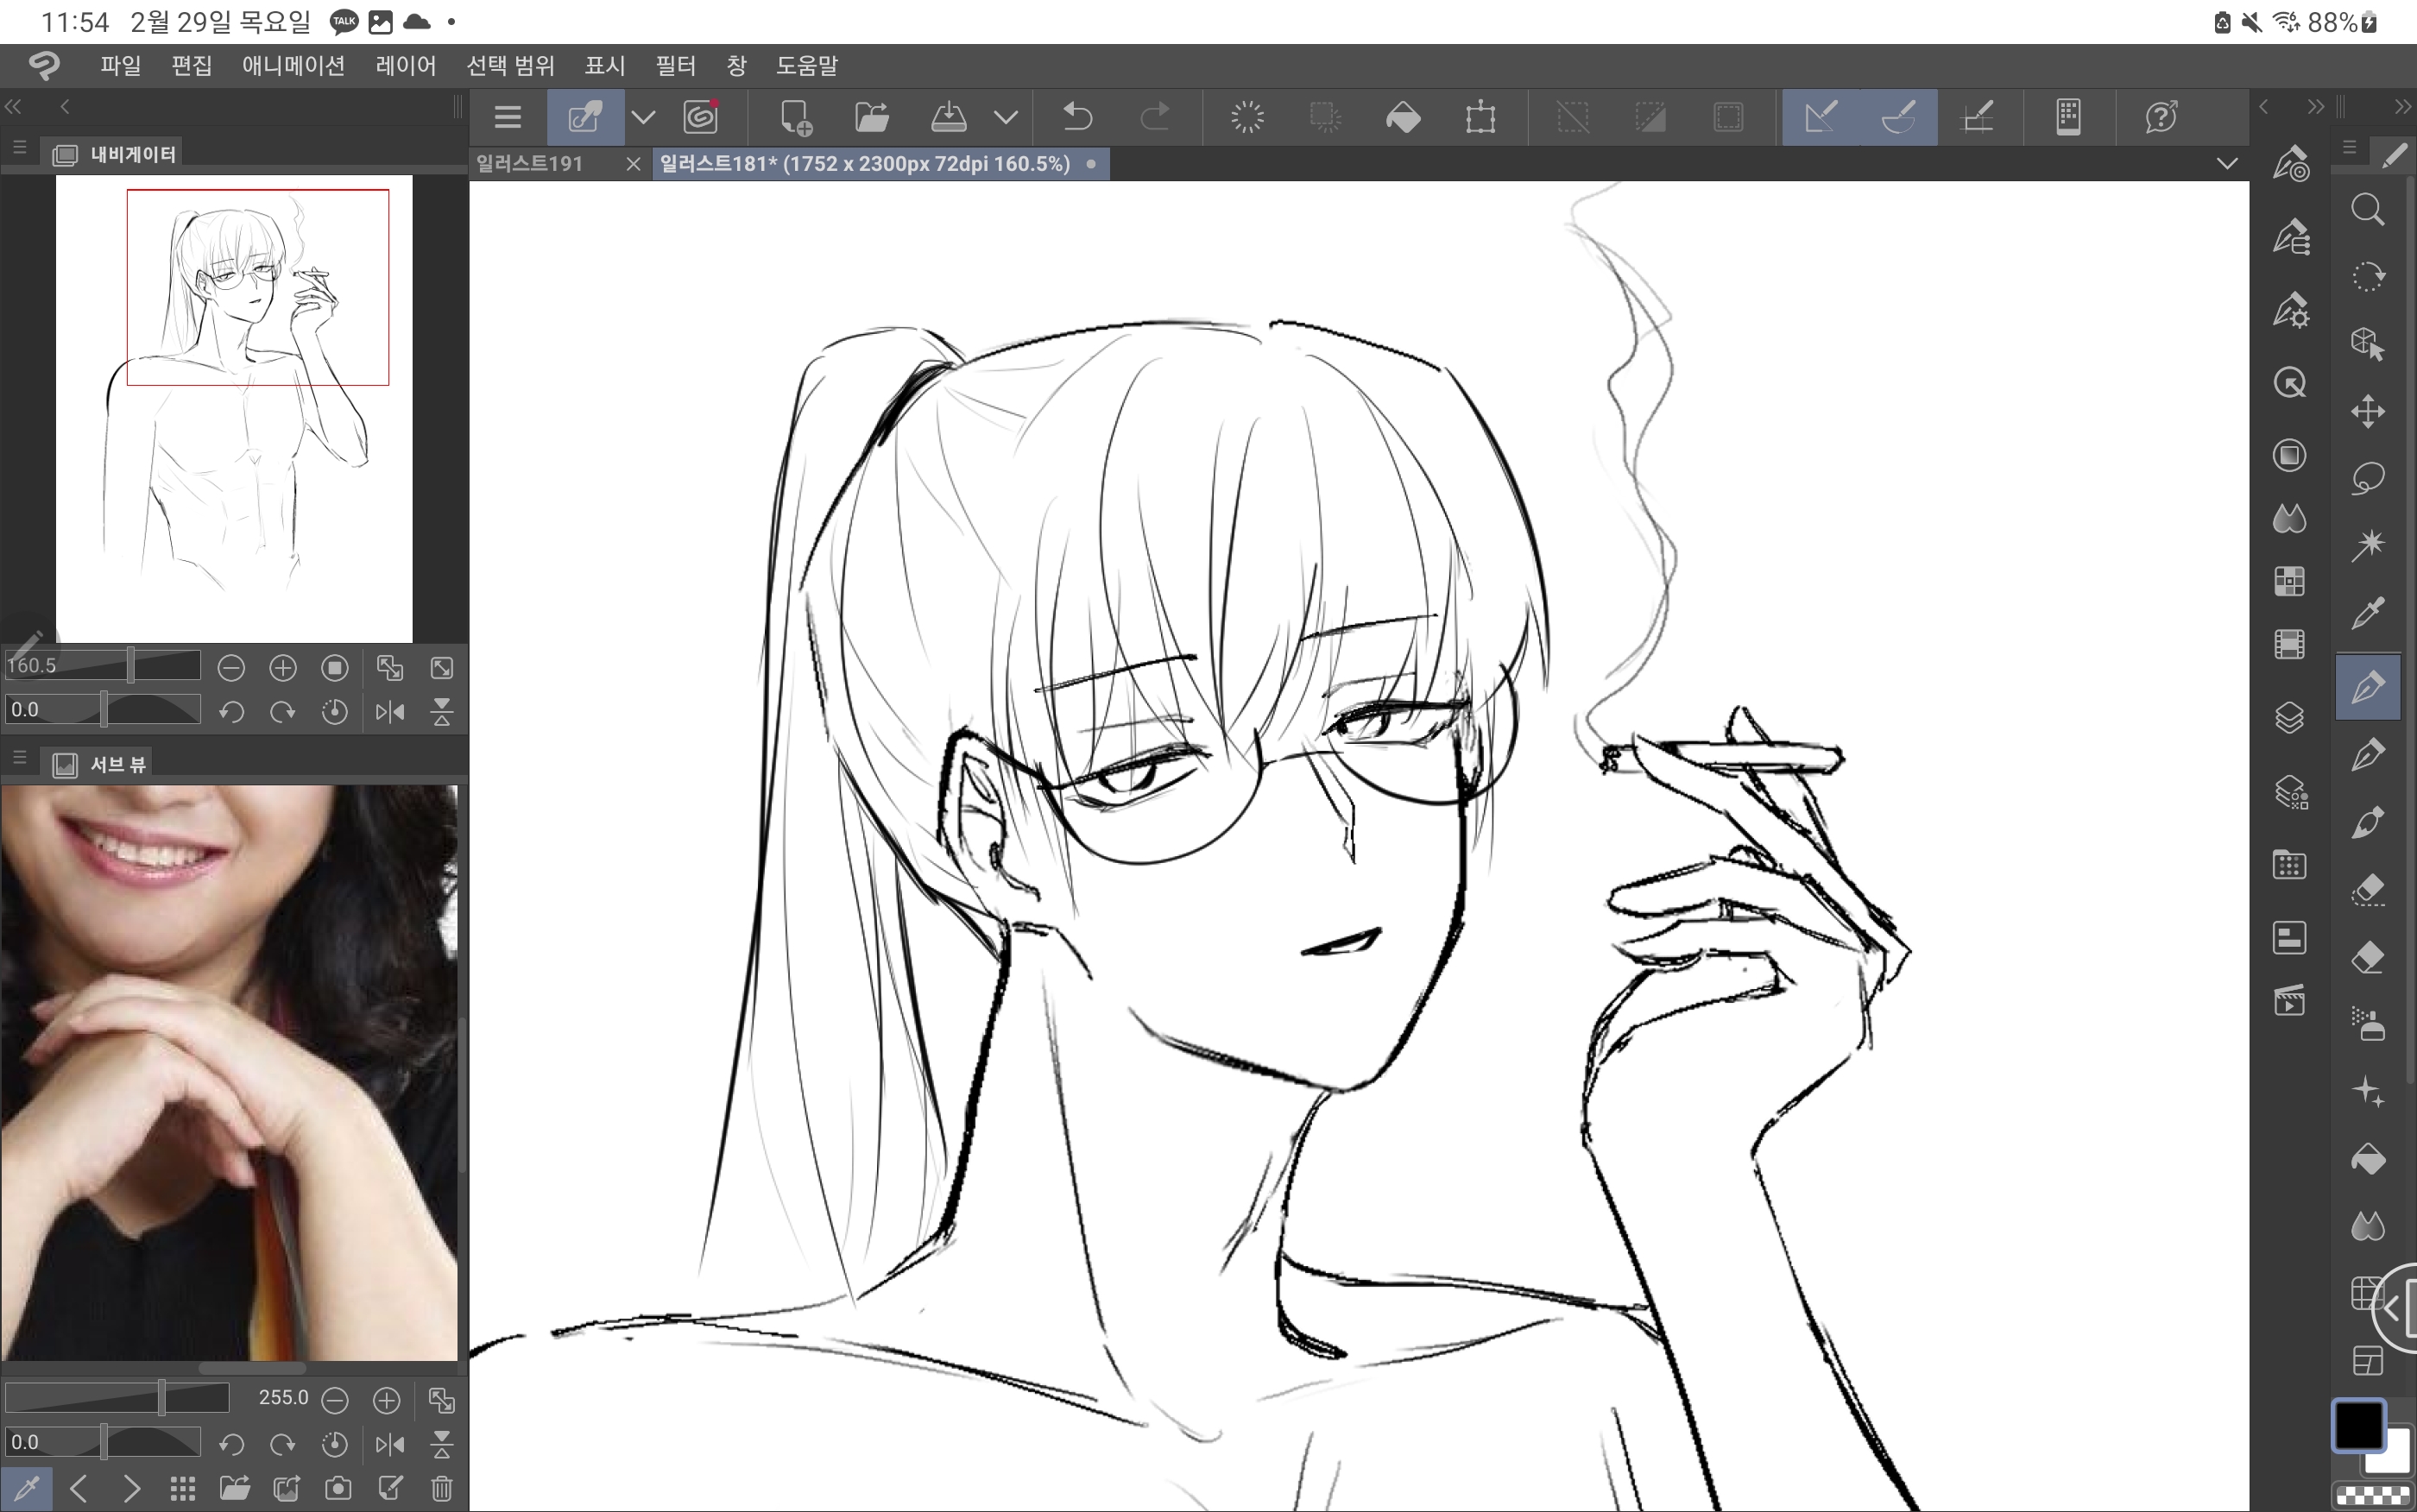Show next image in Sub View
Screen dimensions: 2417x1512
(x=131, y=1488)
